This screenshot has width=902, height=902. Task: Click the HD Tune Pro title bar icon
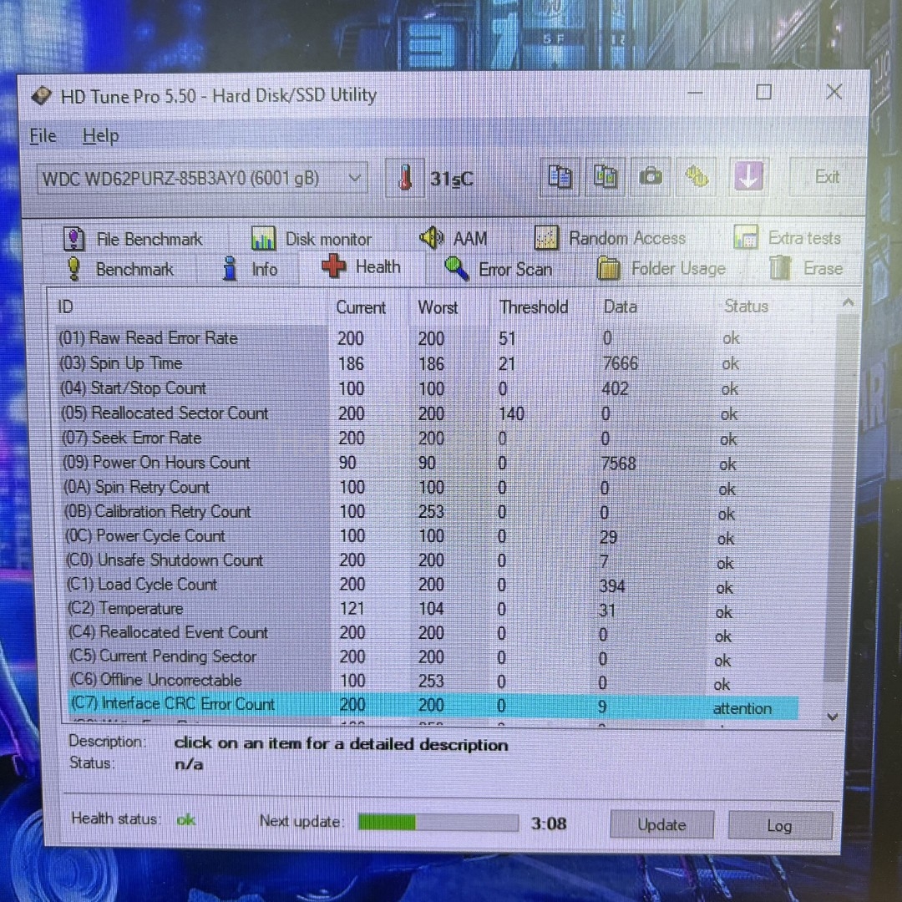tap(42, 95)
